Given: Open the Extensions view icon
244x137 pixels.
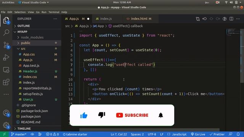Looking at the screenshot, I should [x=6, y=82].
